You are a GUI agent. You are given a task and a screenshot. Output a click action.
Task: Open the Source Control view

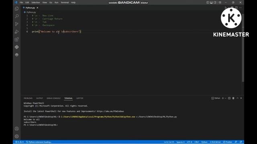coord(17,24)
